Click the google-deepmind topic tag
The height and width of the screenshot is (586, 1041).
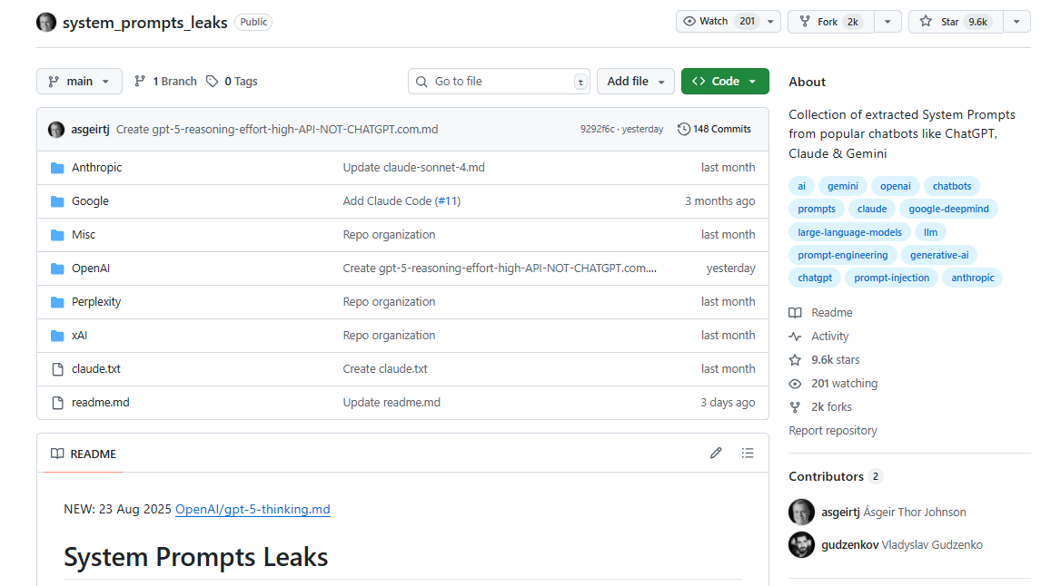(x=948, y=209)
